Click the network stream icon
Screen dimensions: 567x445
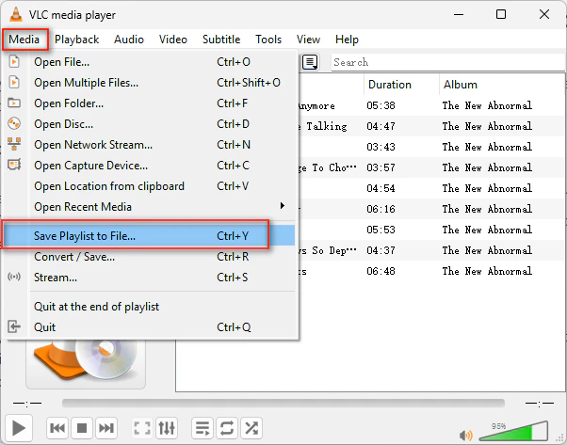(14, 144)
